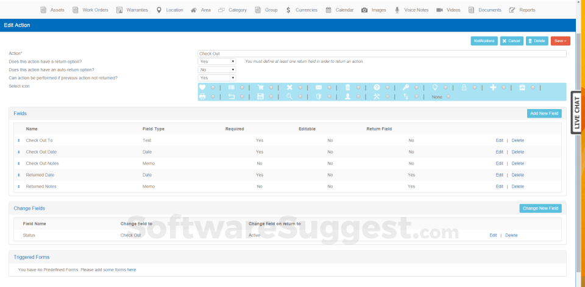Click the 'Check Out Notes' field name cell
The width and height of the screenshot is (585, 287).
tap(42, 163)
